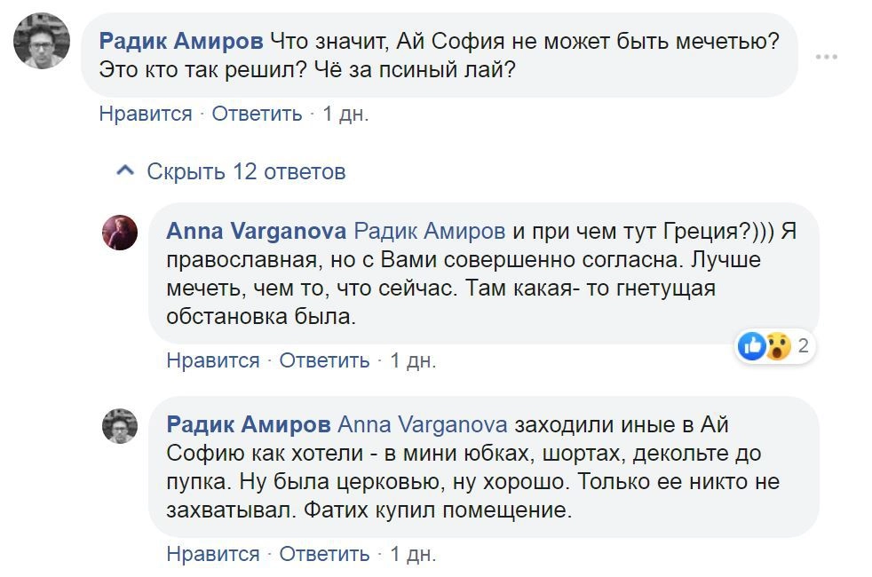The height and width of the screenshot is (577, 872).
Task: Click 'Скрыть 12 ответов' to hide replies
Action: [x=246, y=171]
